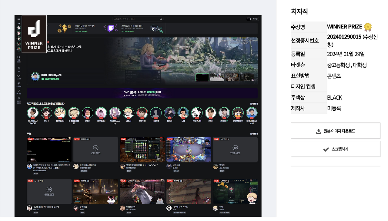
Task: Click the 로그인 button
Action: pos(255,19)
